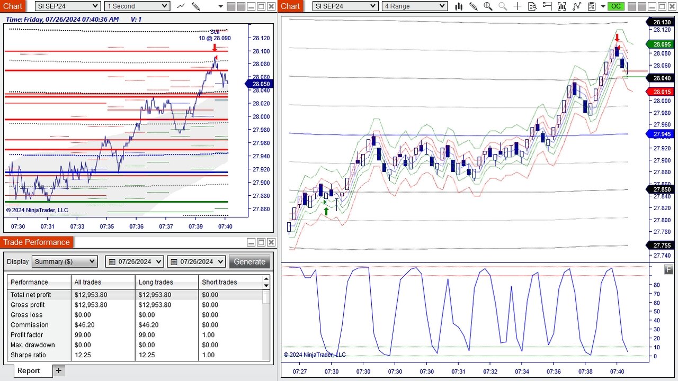Click 27.850 price marker on right chart
The width and height of the screenshot is (678, 381).
661,189
